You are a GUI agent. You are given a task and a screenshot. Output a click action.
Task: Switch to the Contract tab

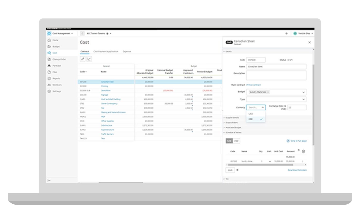[x=85, y=52]
